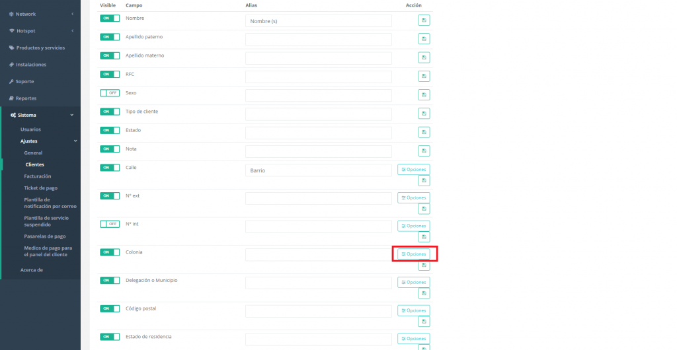Open Opciones for Delegación o Municipio
677x350 pixels.
point(414,283)
